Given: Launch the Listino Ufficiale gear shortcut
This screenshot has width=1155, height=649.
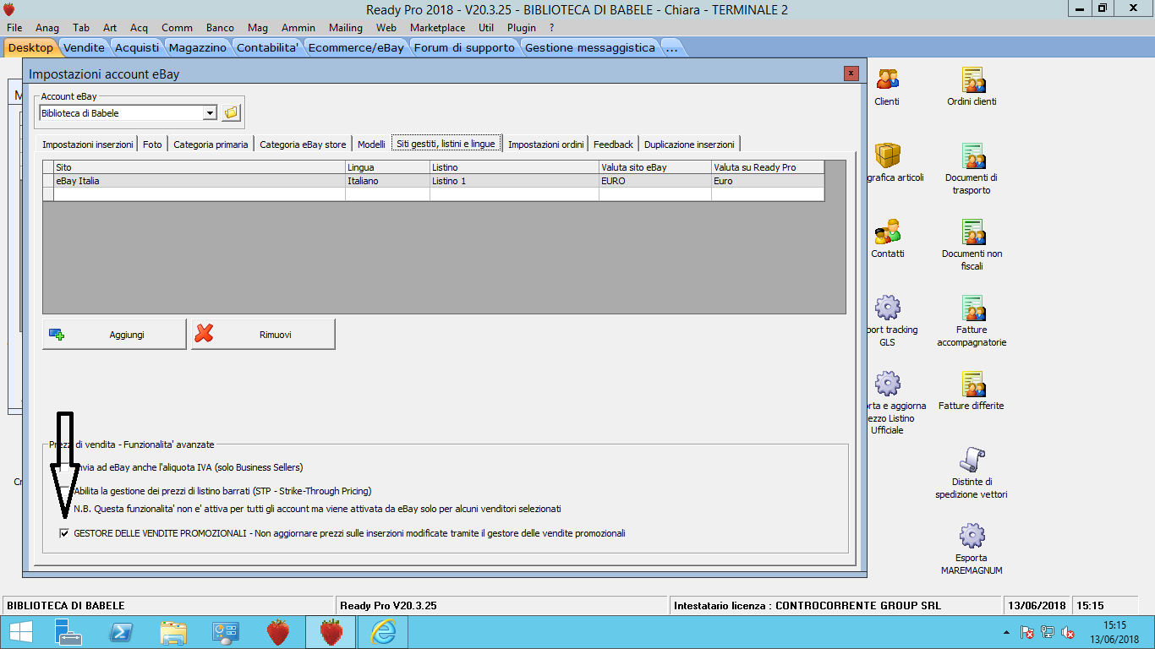Looking at the screenshot, I should [x=887, y=384].
